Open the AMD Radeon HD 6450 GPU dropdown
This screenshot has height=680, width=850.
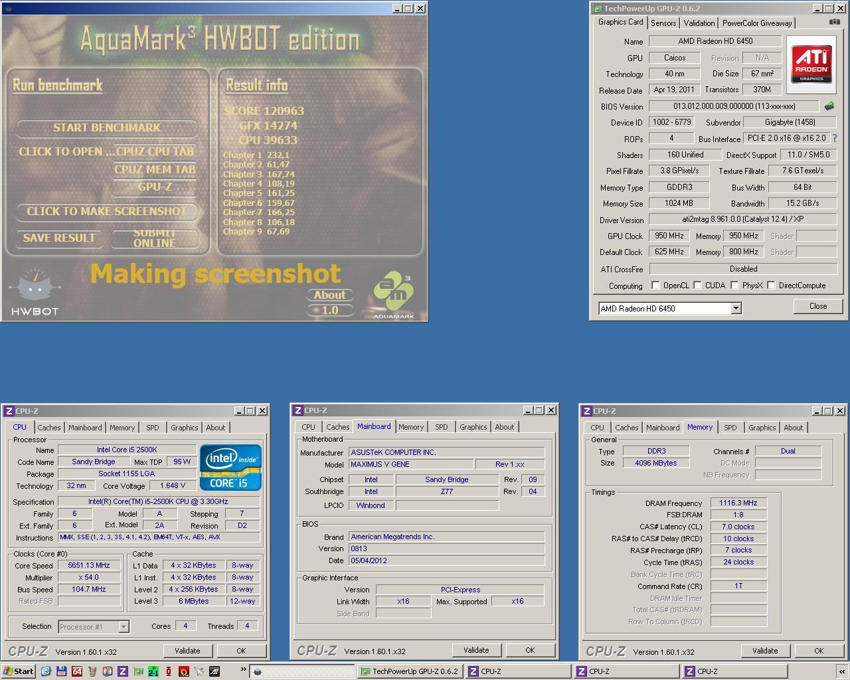point(736,308)
